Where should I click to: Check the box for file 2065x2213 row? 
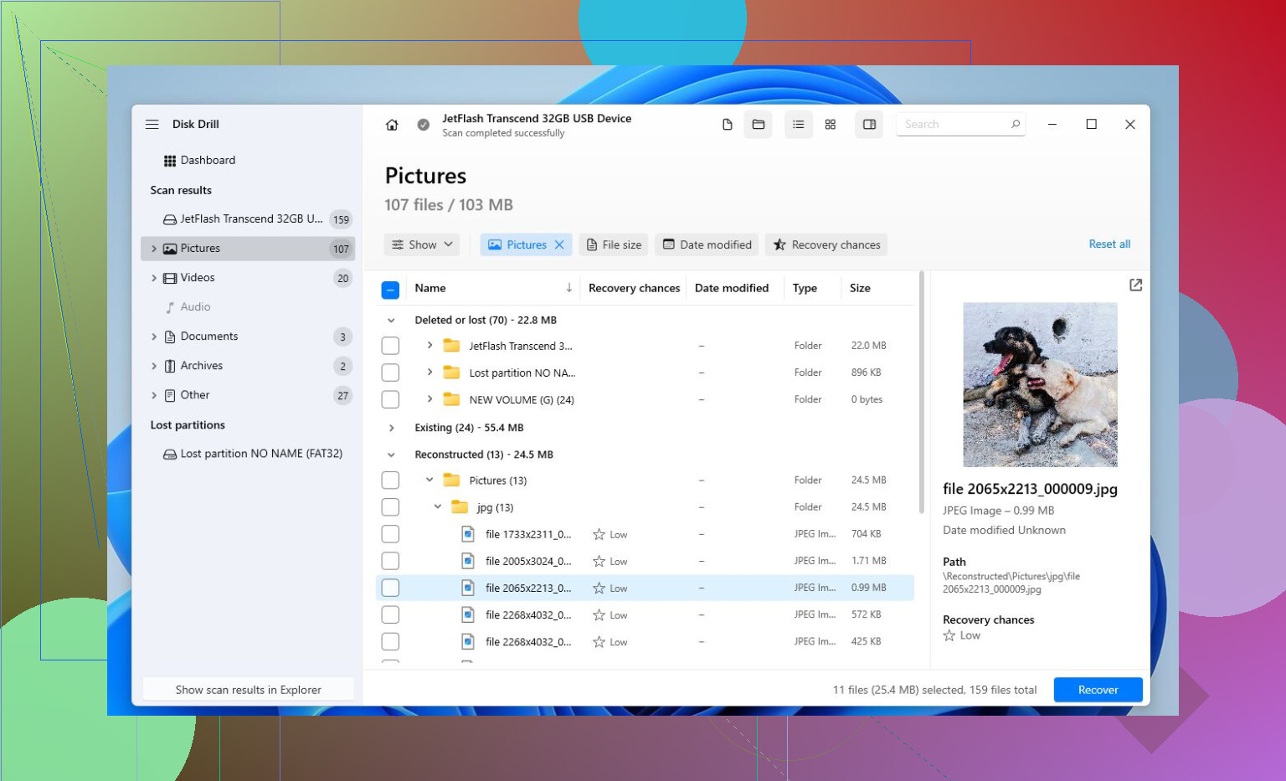click(390, 588)
